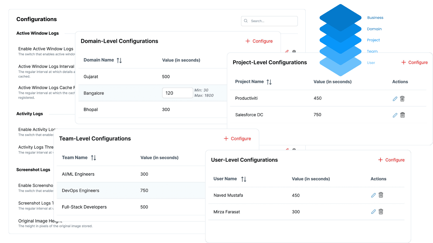Select the AI/ML Engineers team row
Viewport: 433px width, 243px height.
tap(131, 174)
